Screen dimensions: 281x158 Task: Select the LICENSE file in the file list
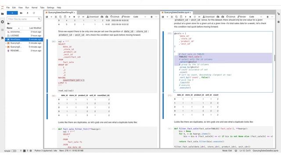pos(24,36)
